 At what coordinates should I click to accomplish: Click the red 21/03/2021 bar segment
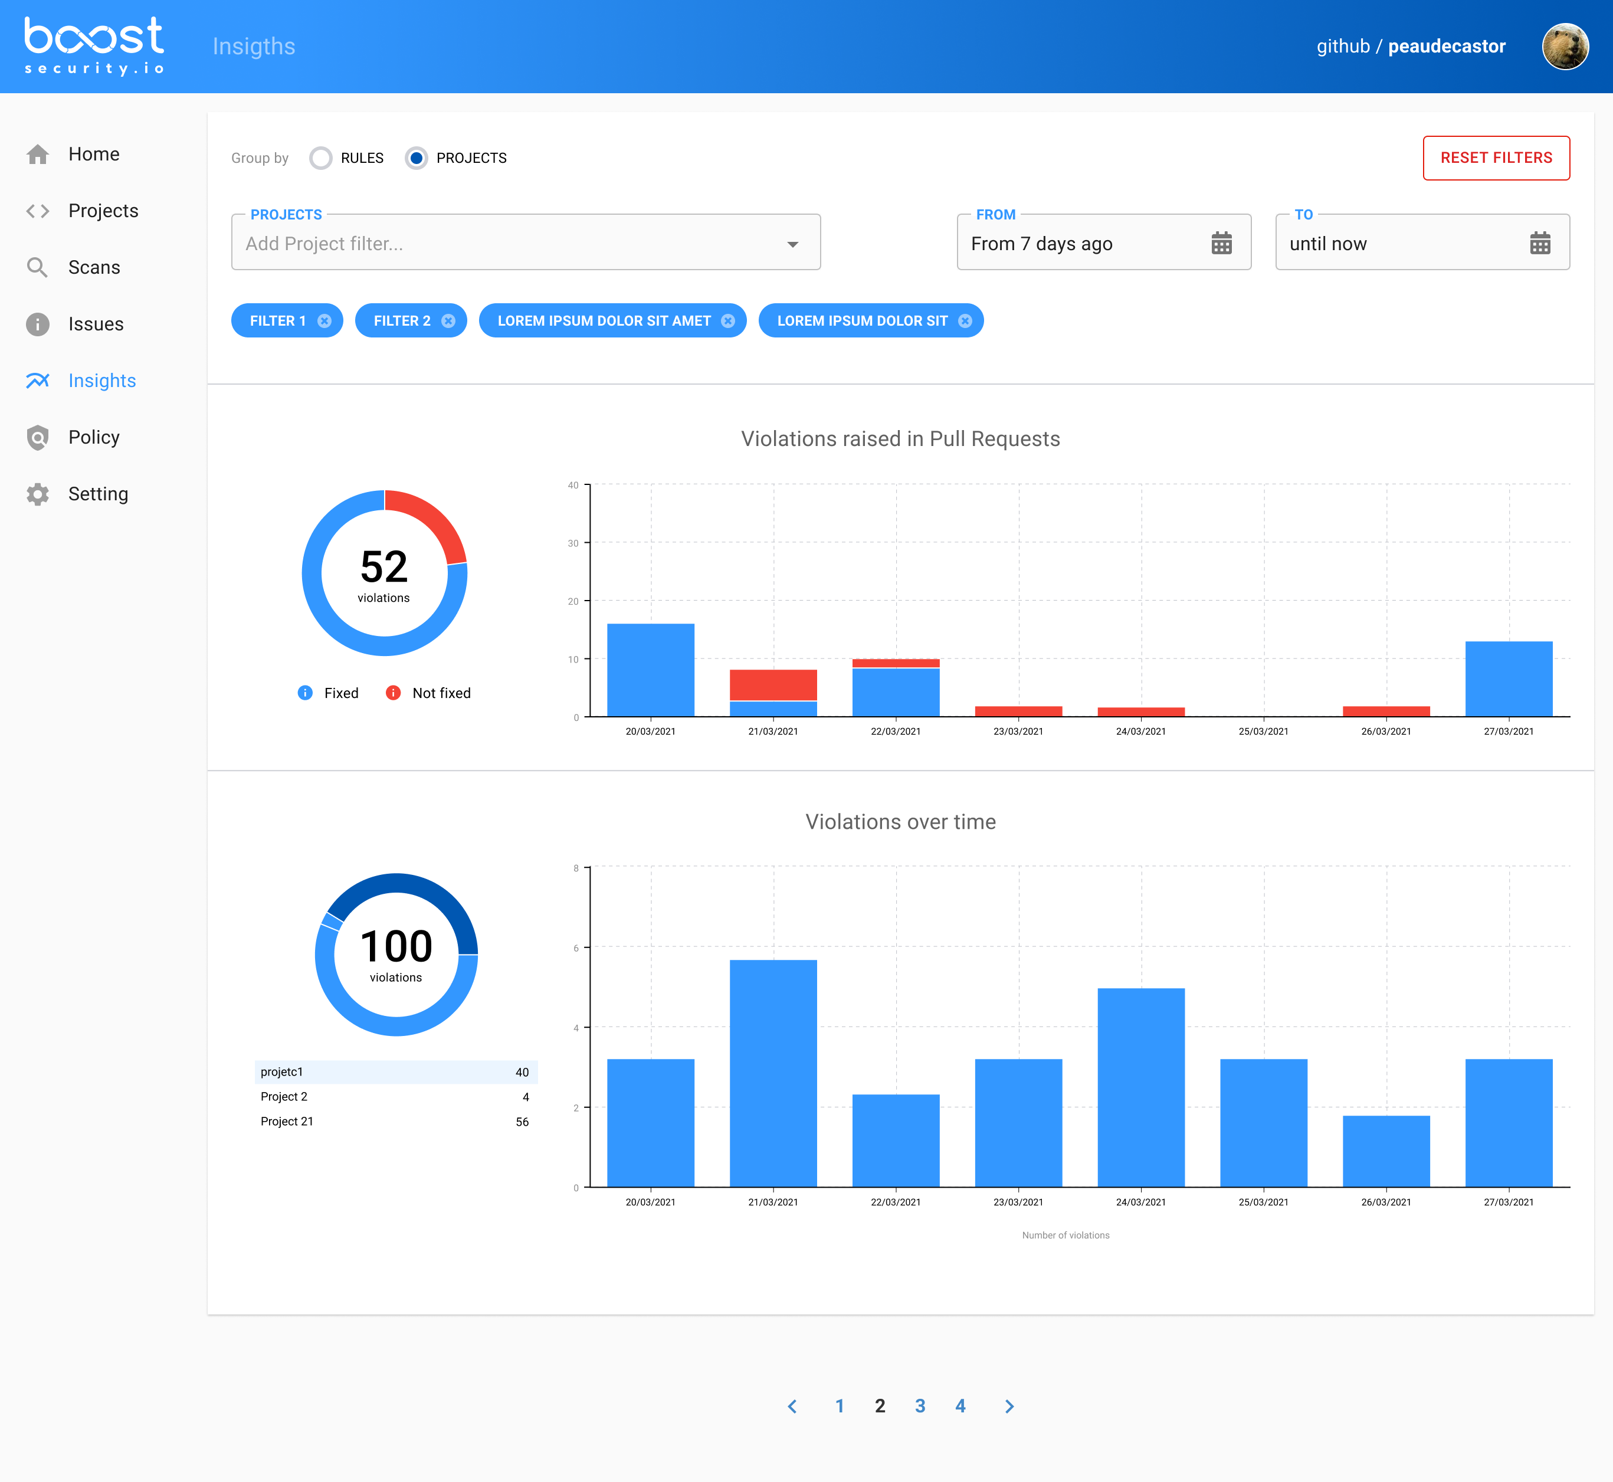(x=773, y=685)
